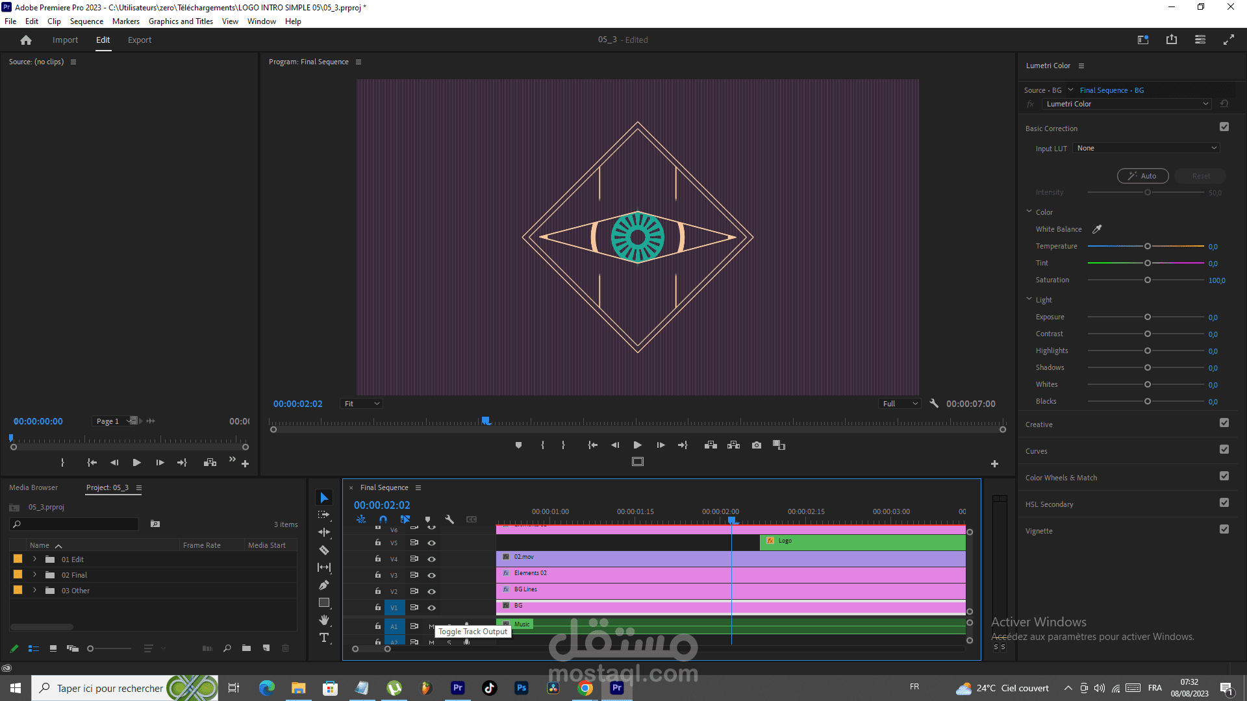Select the Pen tool
The height and width of the screenshot is (701, 1247).
point(324,585)
